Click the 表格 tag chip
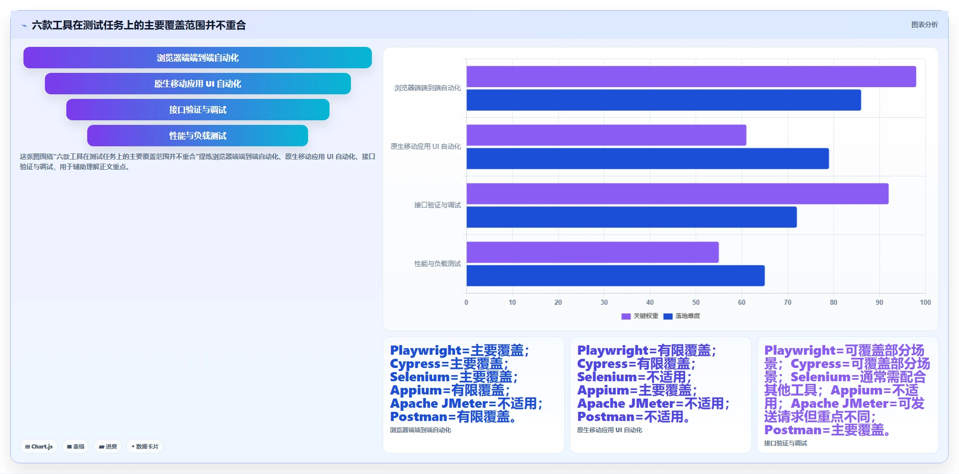The image size is (959, 474). (75, 446)
